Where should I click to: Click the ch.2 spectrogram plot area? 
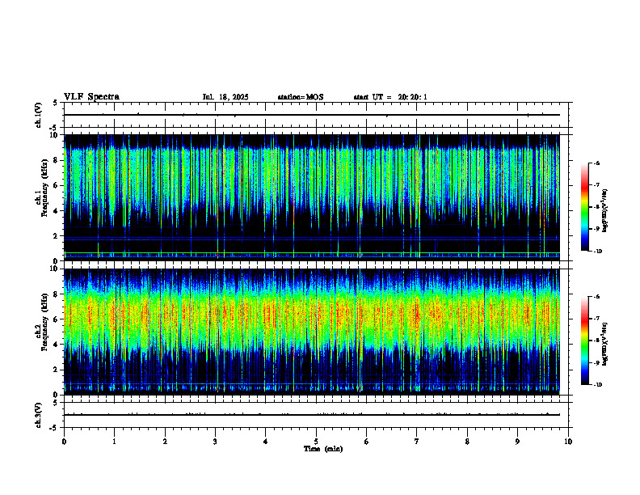tap(312, 332)
